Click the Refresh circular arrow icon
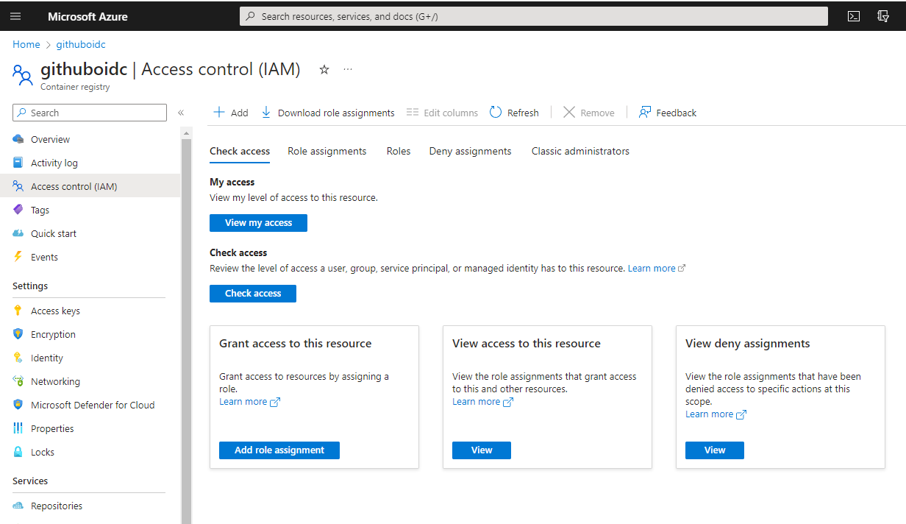The image size is (906, 524). 496,112
